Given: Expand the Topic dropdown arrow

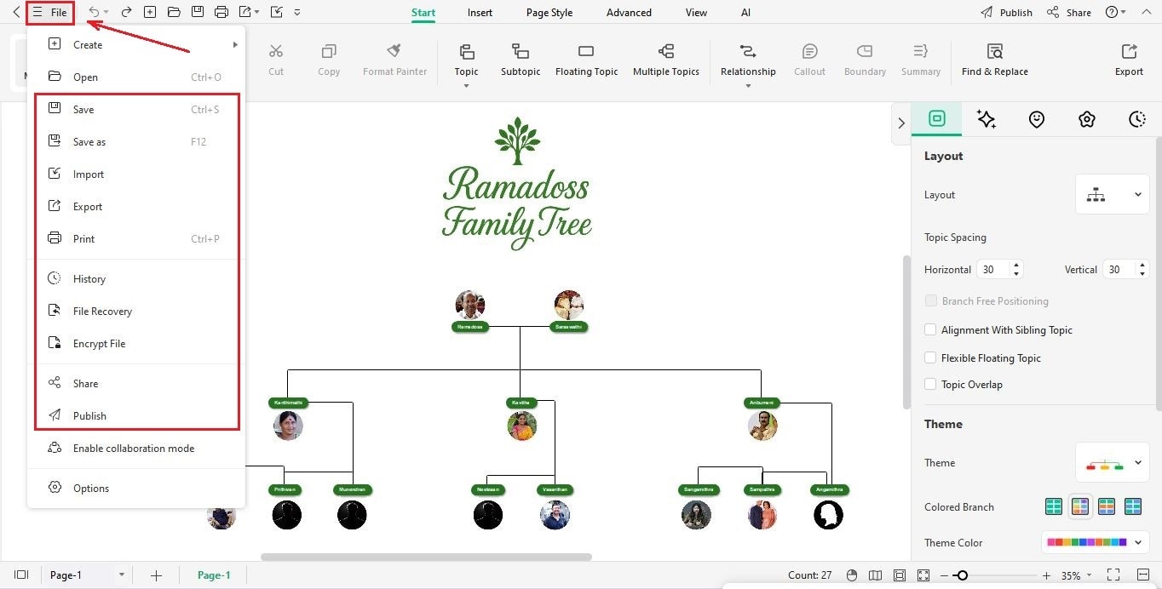Looking at the screenshot, I should (466, 86).
